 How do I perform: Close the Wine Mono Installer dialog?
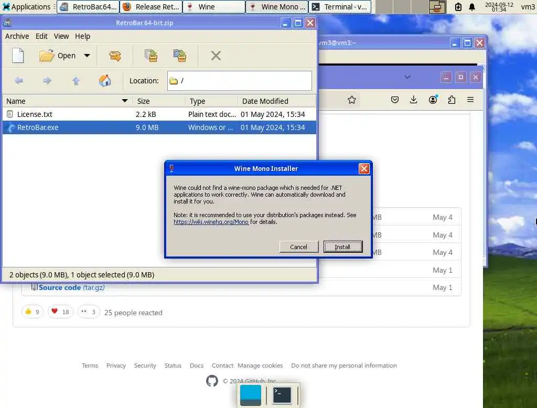[x=364, y=168]
